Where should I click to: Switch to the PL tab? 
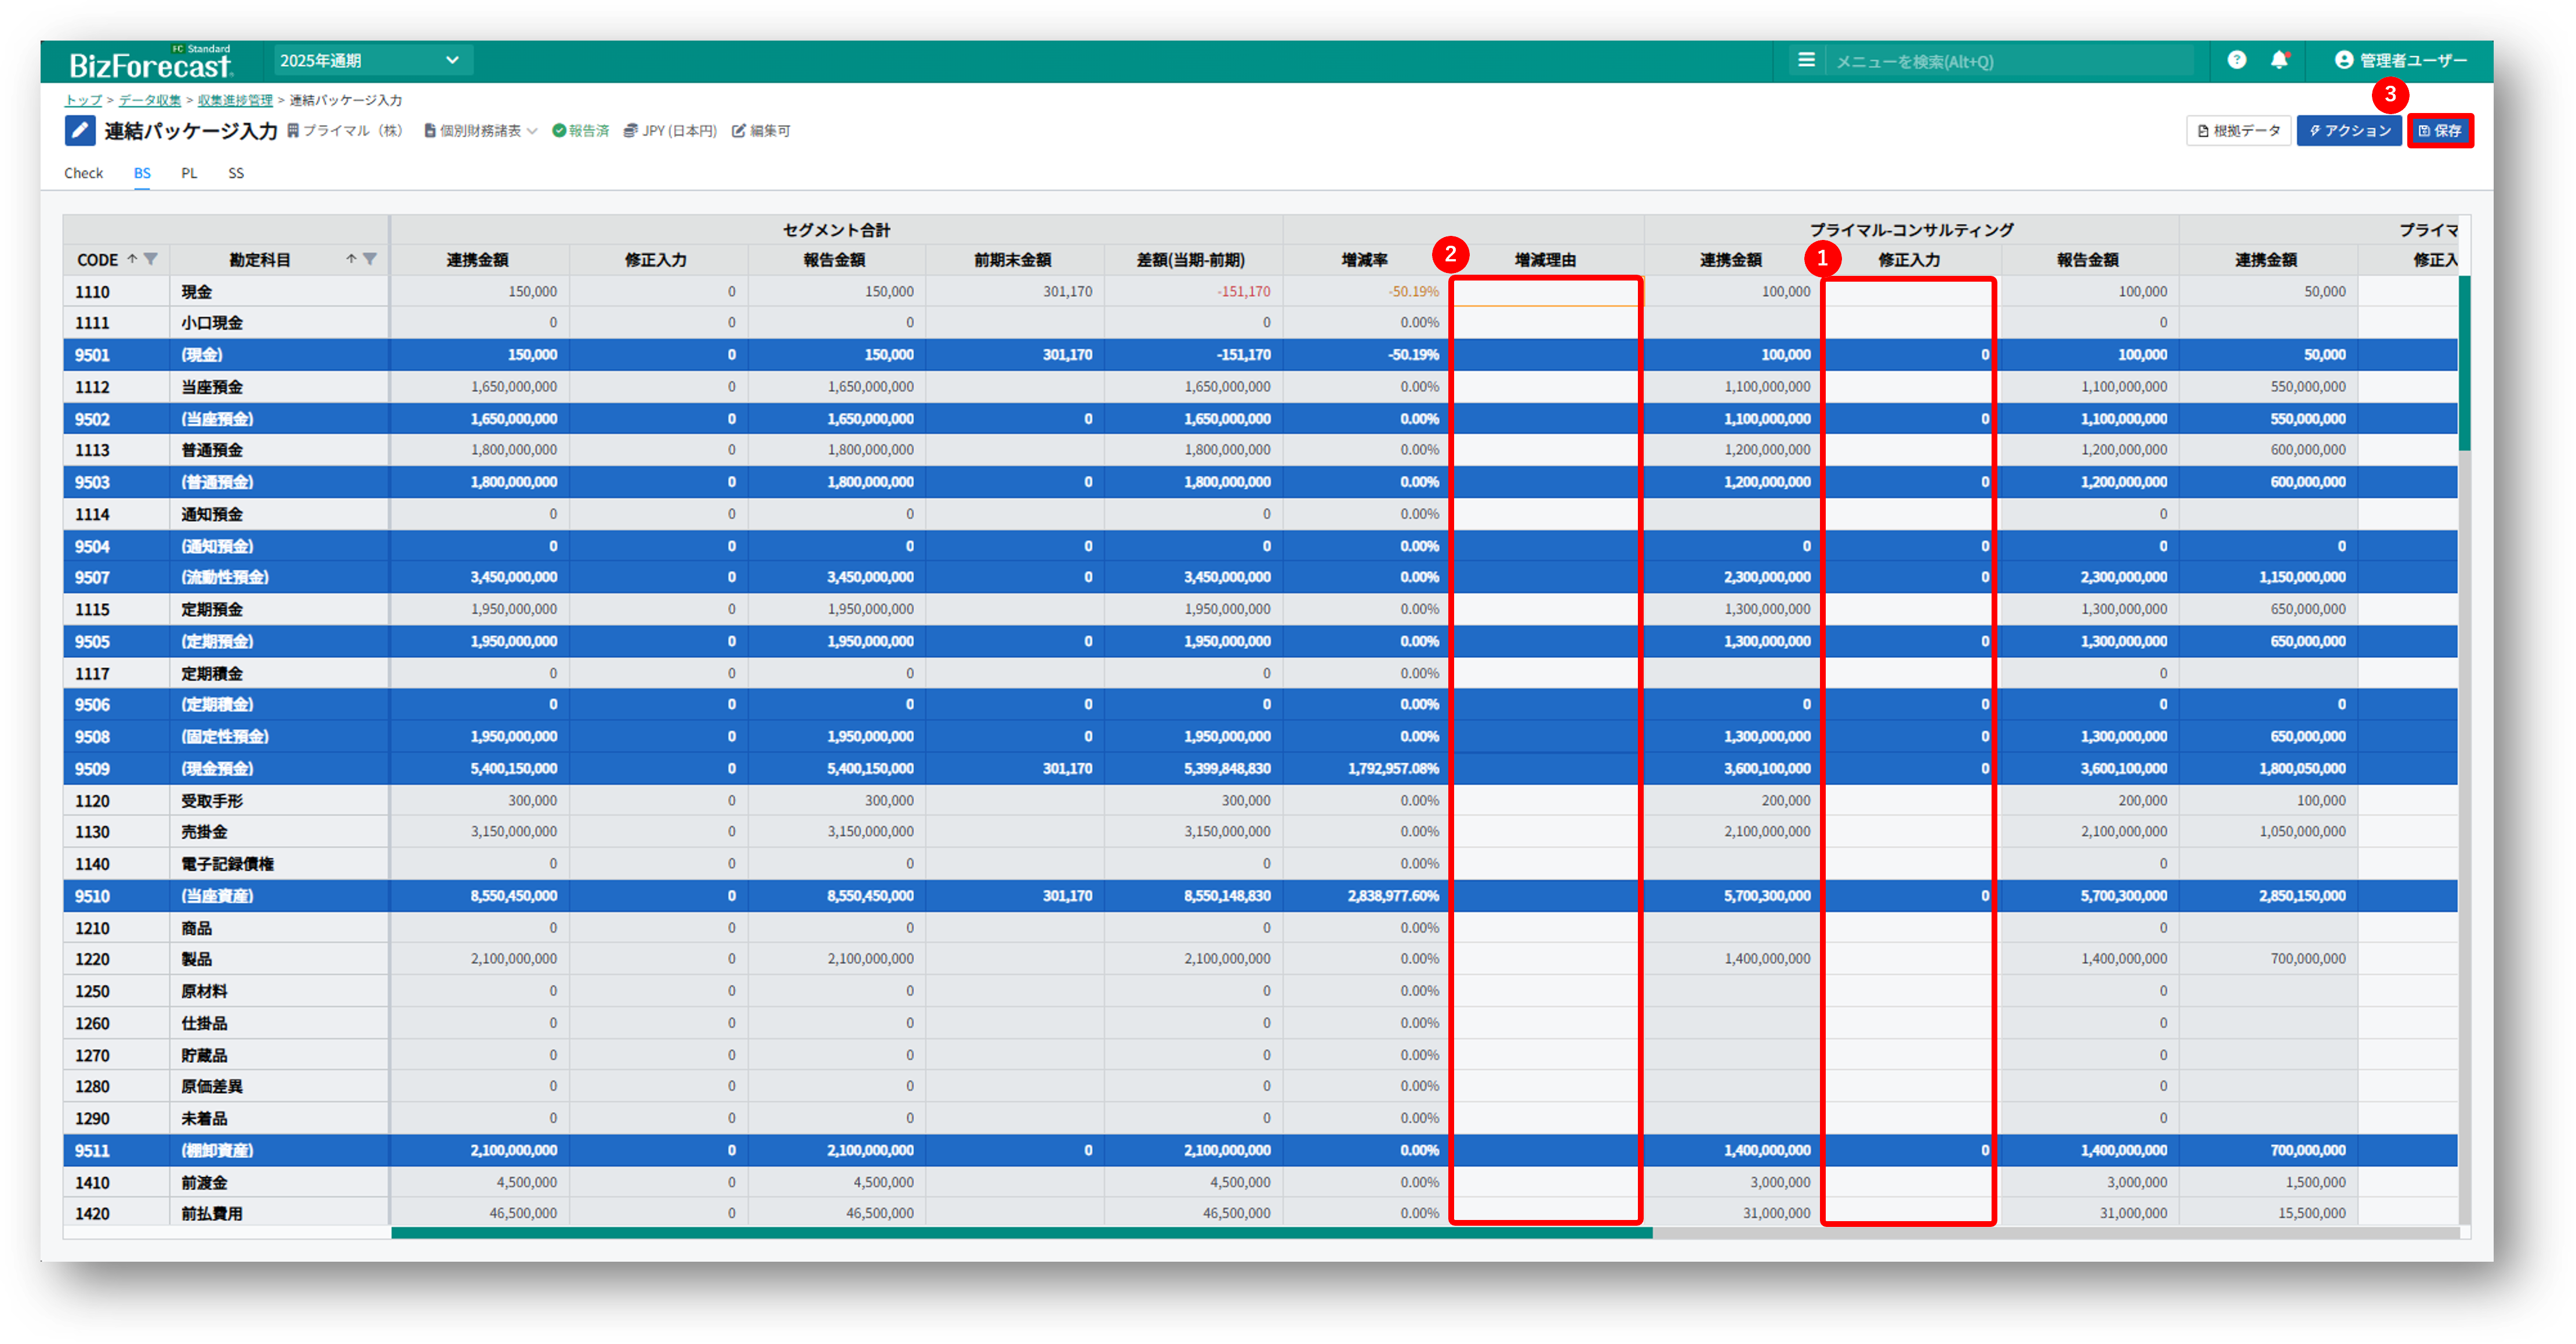click(189, 173)
